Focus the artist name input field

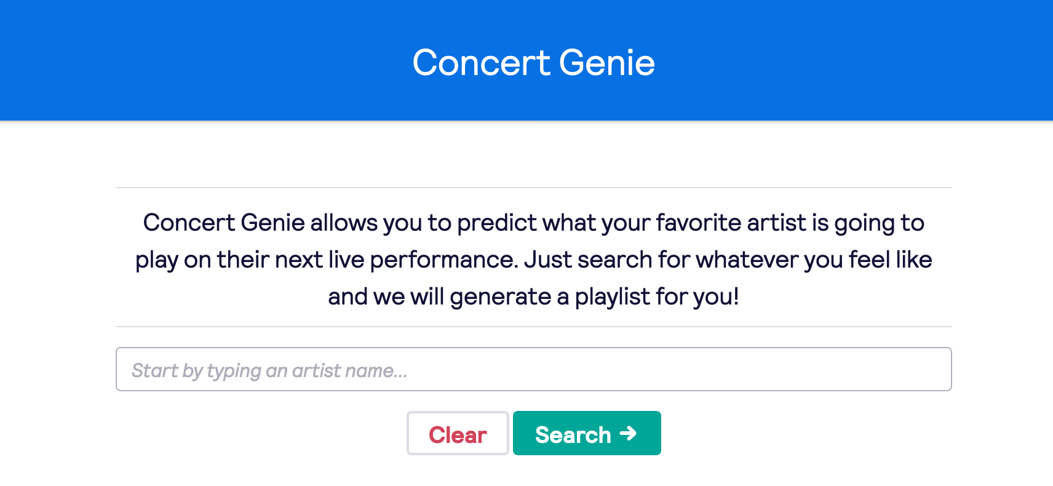tap(533, 369)
